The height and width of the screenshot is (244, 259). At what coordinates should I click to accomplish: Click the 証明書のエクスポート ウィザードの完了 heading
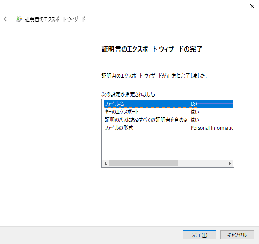pos(152,49)
